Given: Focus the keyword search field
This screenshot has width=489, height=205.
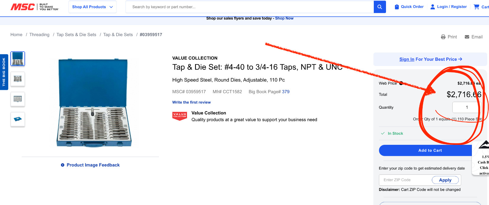Looking at the screenshot, I should 250,7.
